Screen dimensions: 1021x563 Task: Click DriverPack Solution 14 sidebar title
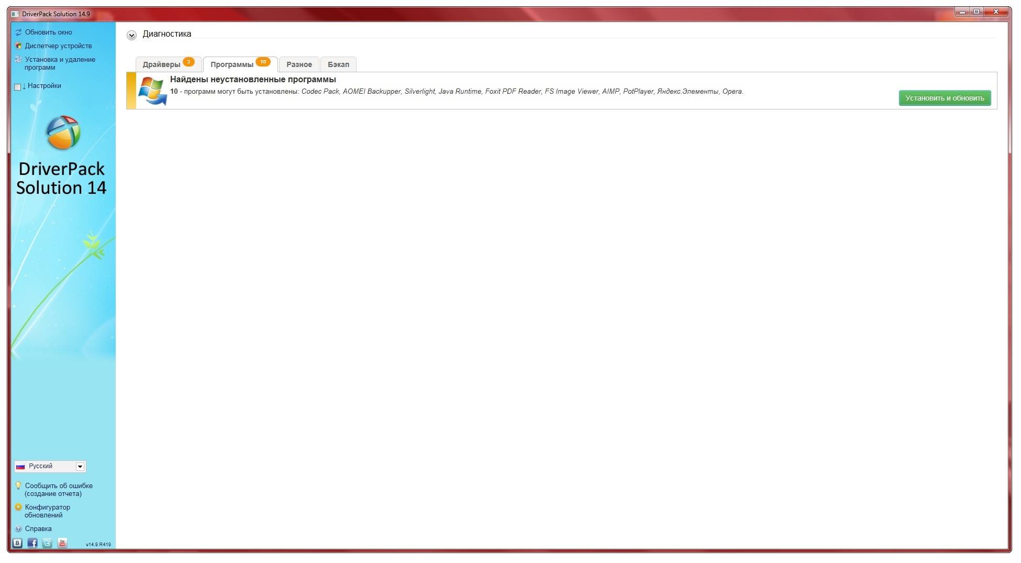[61, 179]
